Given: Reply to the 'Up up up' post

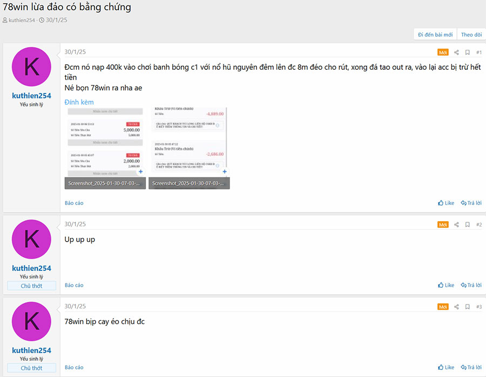Looking at the screenshot, I should pos(471,285).
